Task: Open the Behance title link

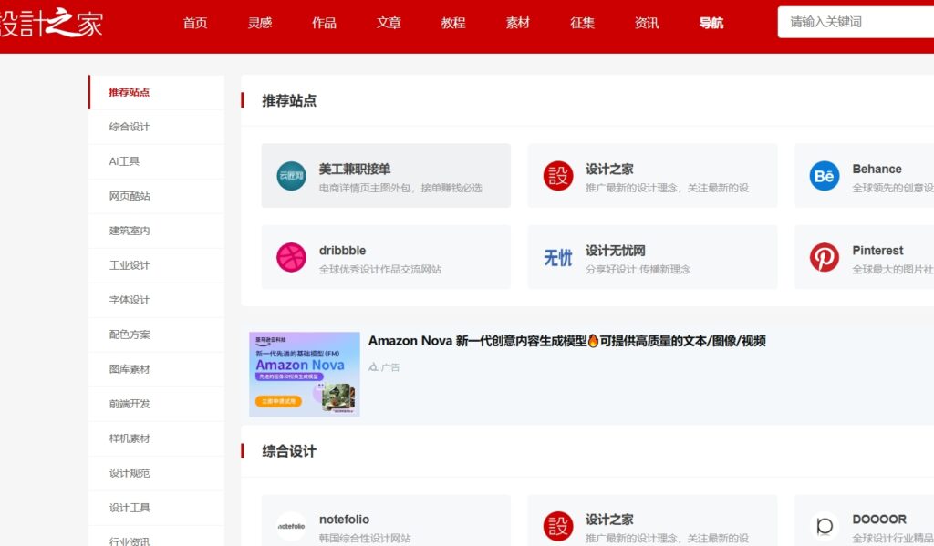Action: click(x=877, y=170)
